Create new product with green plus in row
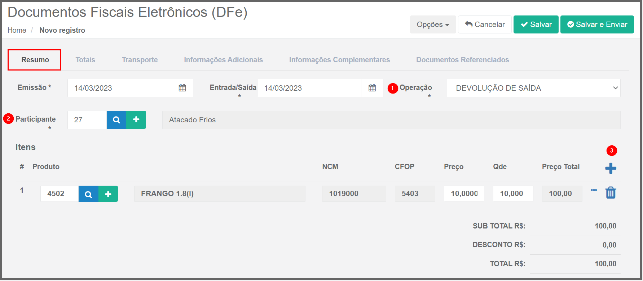 click(108, 194)
